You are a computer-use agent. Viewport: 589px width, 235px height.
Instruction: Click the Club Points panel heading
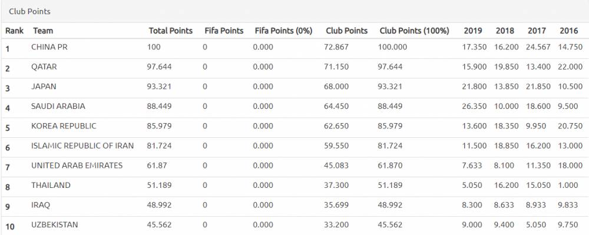[x=29, y=12]
